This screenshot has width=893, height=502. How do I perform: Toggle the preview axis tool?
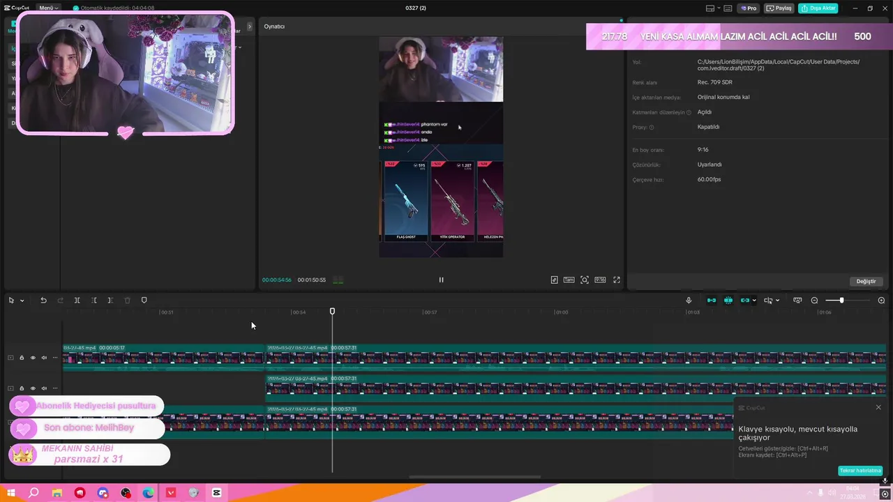pyautogui.click(x=768, y=301)
